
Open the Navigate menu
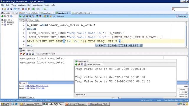[22, 5]
